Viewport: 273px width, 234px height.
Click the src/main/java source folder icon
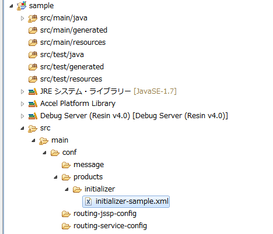[x=33, y=18]
